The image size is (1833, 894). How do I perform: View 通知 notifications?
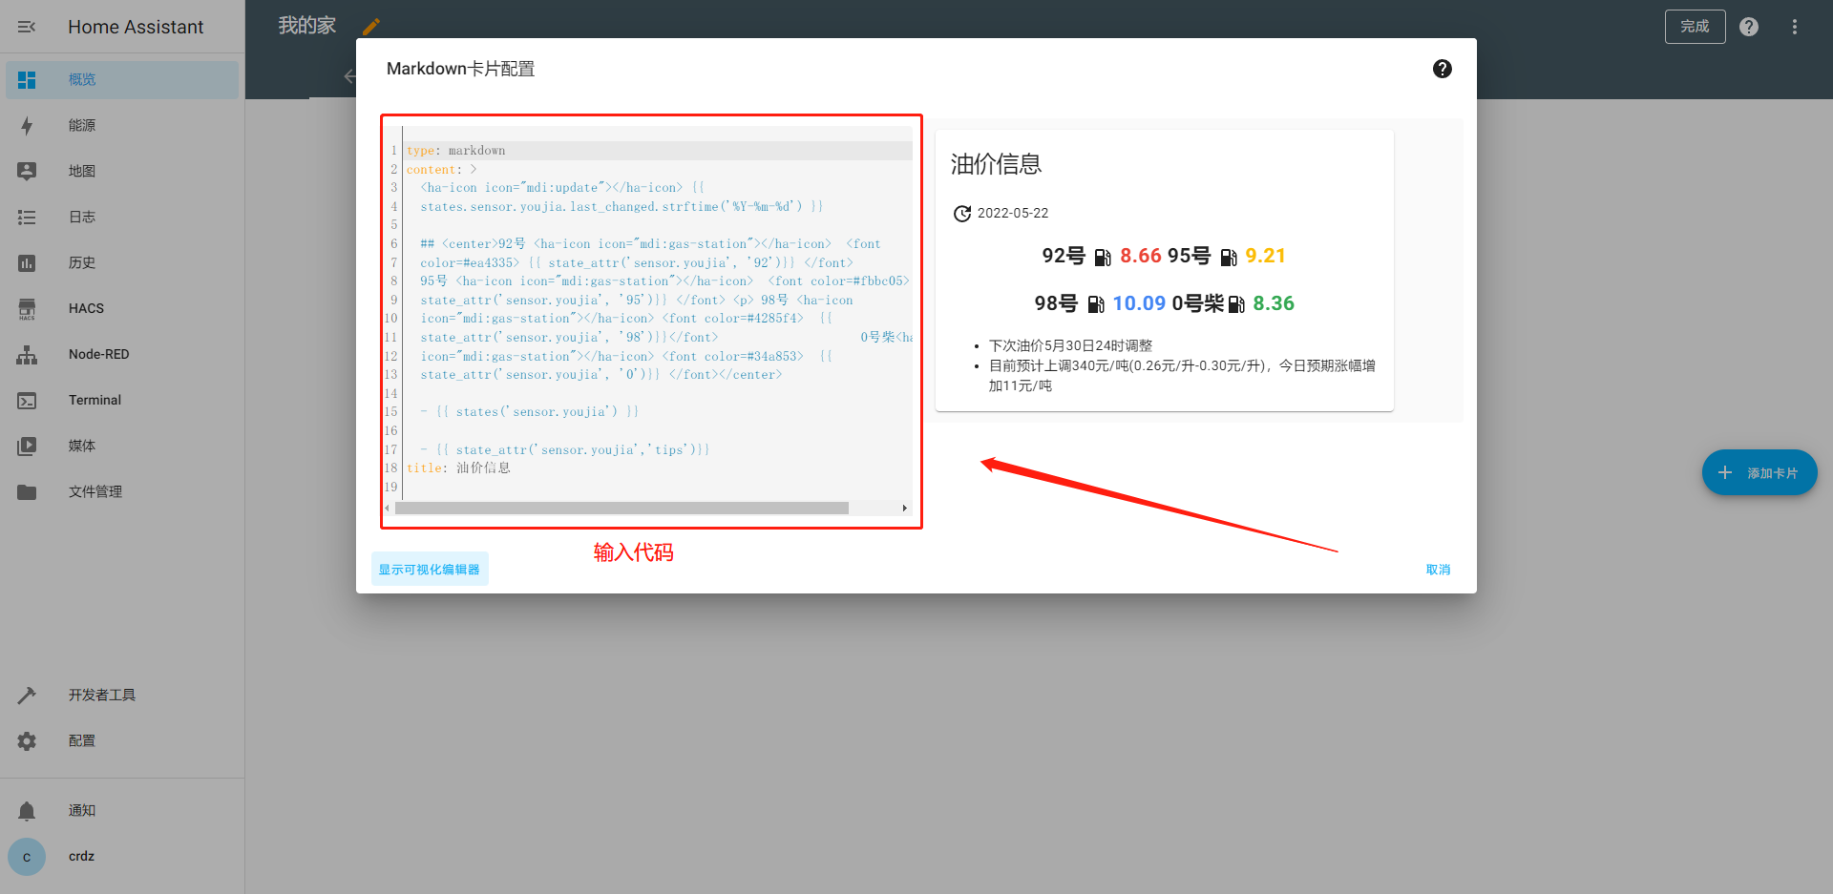tap(82, 811)
